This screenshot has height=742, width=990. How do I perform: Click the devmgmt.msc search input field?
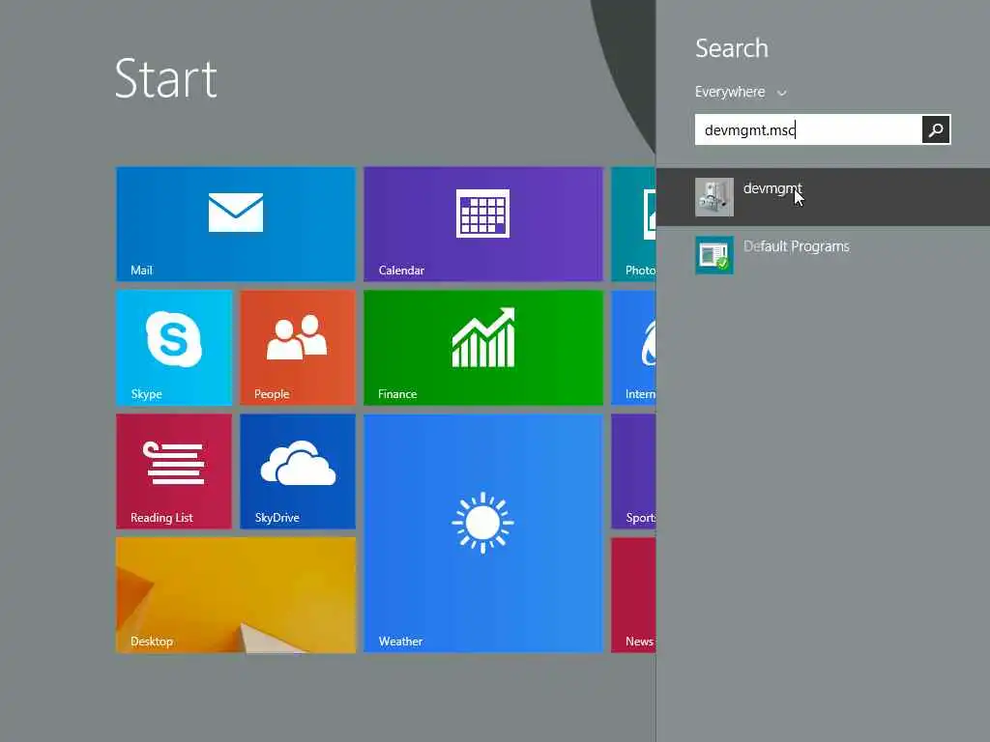pos(808,129)
